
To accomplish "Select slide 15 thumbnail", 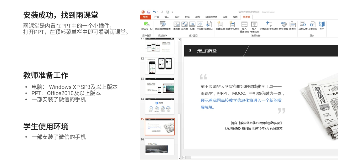I will coord(160,127).
